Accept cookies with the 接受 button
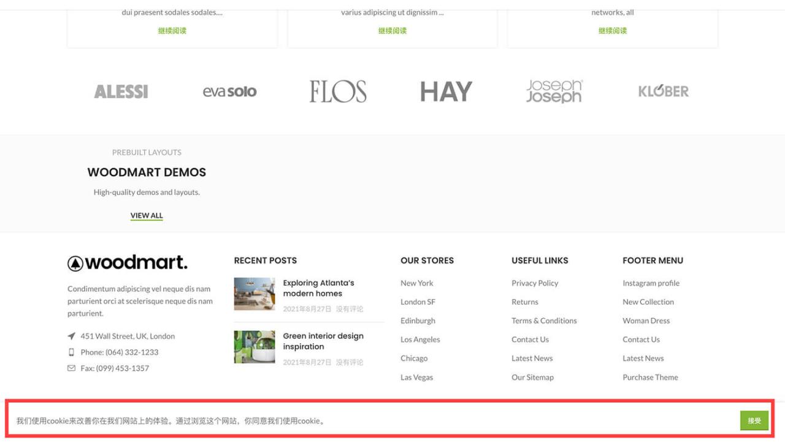 click(754, 420)
